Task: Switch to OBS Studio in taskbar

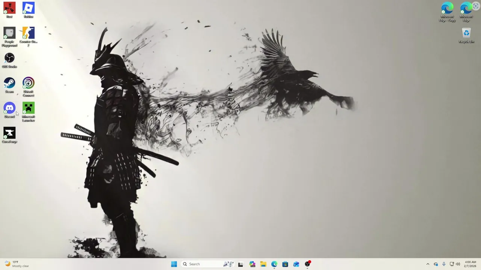Action: point(307,264)
